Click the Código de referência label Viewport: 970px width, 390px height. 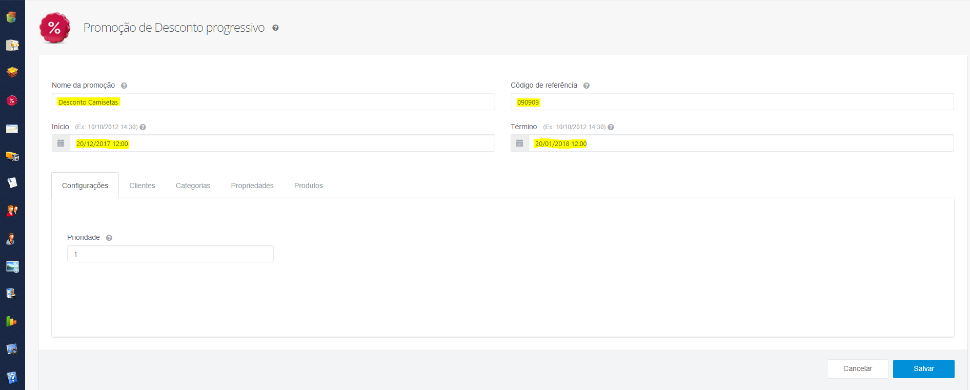(544, 86)
